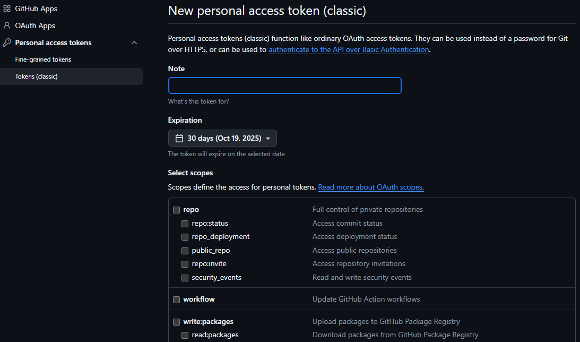Click Read more about OAuth scopes link

coord(371,187)
